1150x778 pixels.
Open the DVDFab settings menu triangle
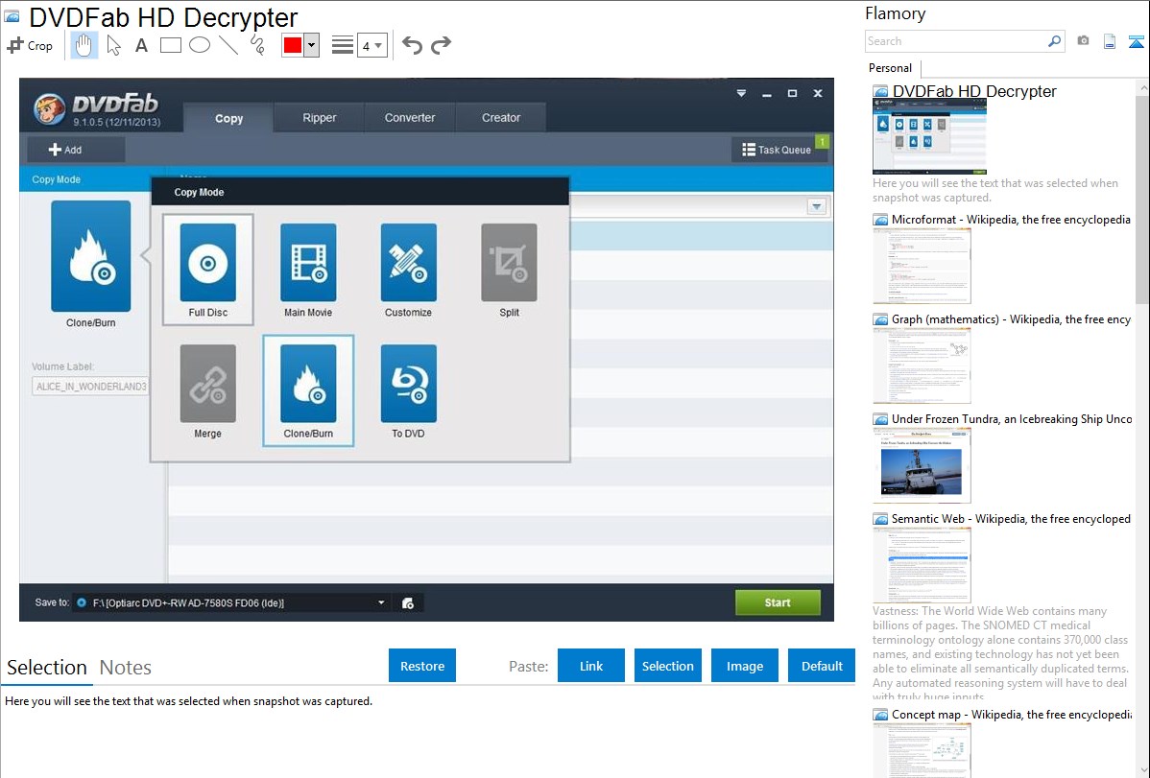point(741,93)
